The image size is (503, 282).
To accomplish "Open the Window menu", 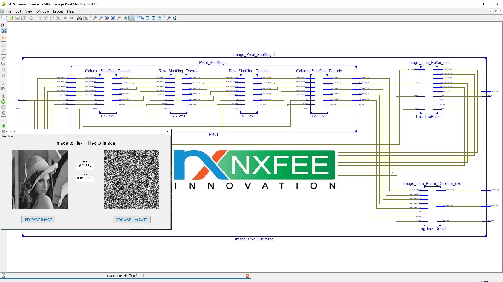I will (x=43, y=11).
